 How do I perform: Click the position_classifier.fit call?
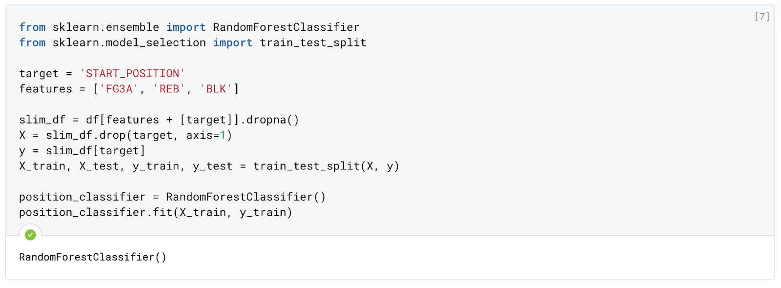156,213
